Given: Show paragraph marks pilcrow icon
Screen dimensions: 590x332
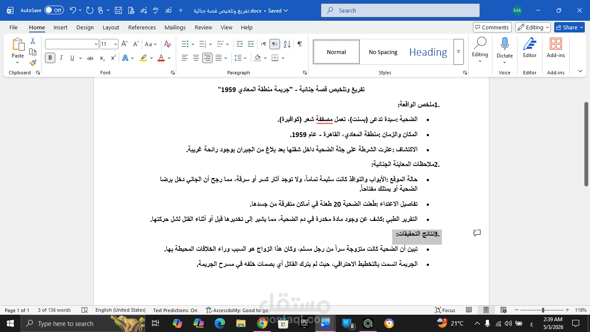Looking at the screenshot, I should (299, 44).
